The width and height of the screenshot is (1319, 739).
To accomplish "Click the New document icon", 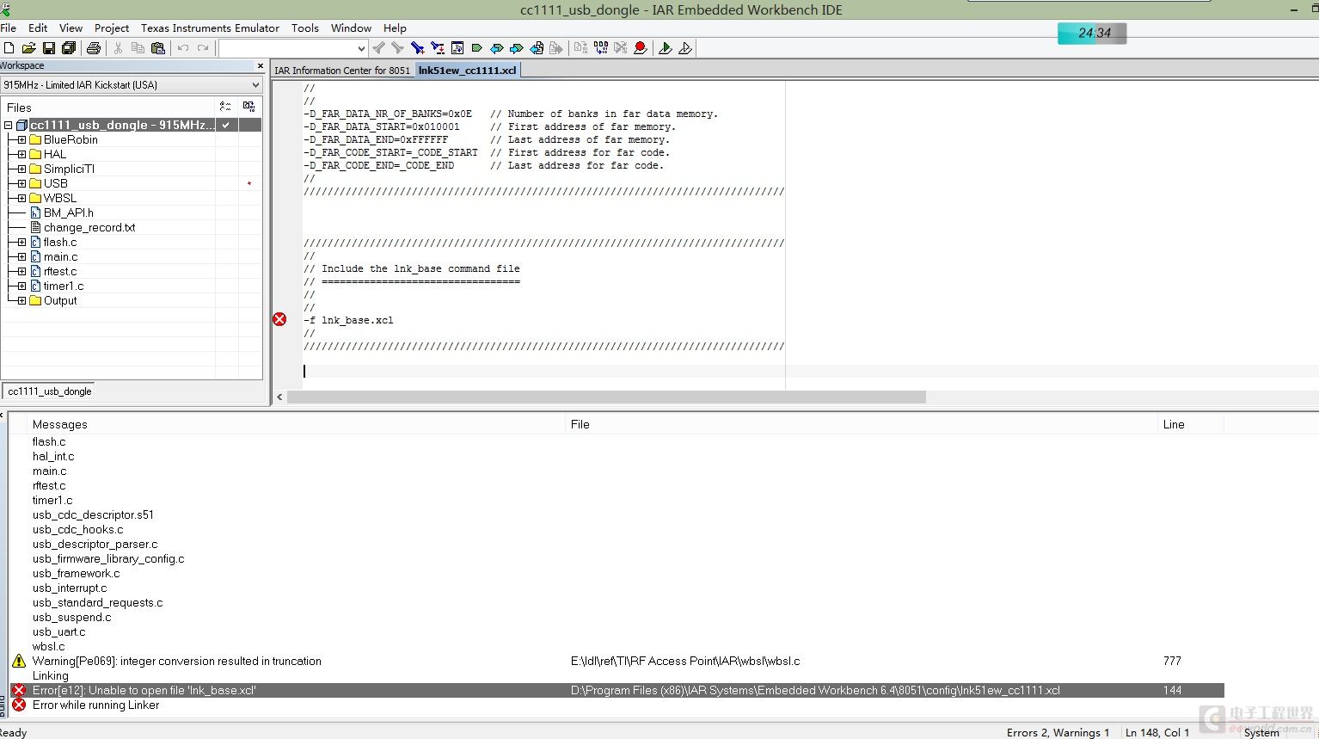I will [x=9, y=48].
